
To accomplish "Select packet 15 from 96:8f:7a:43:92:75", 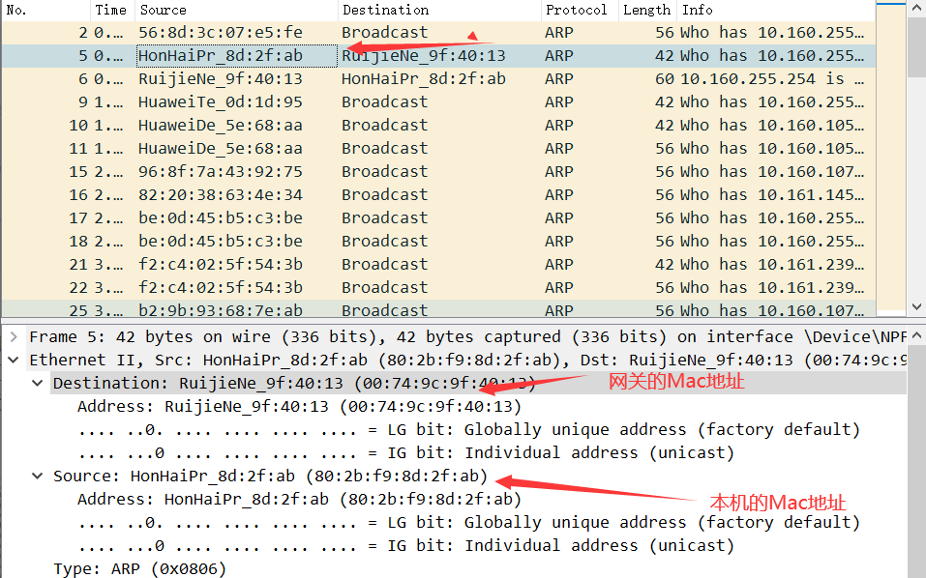I will tap(438, 172).
